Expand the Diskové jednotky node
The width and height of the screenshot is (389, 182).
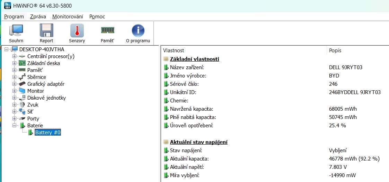coord(14,98)
